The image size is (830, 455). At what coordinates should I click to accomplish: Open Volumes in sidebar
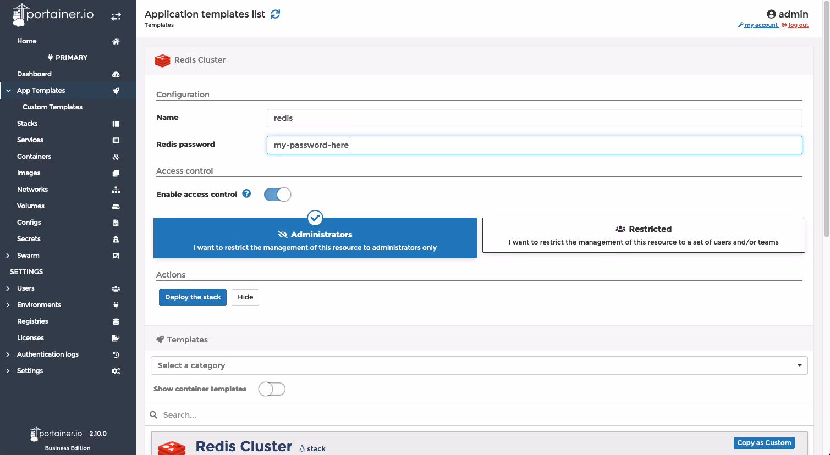click(x=31, y=206)
